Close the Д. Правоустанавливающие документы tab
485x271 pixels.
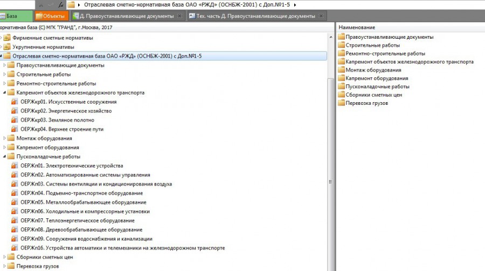[179, 16]
